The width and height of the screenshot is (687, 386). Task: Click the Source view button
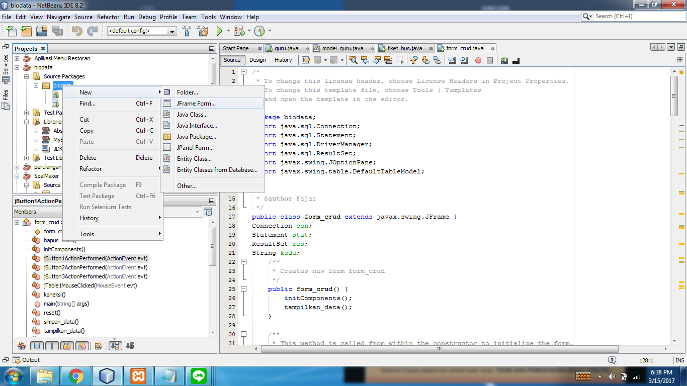[x=232, y=60]
